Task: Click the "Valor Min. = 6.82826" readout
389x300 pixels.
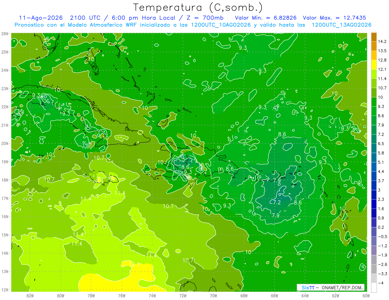Action: 265,18
